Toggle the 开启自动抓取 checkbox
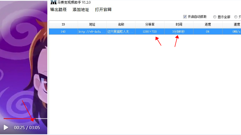The image size is (241, 135). pos(185,17)
